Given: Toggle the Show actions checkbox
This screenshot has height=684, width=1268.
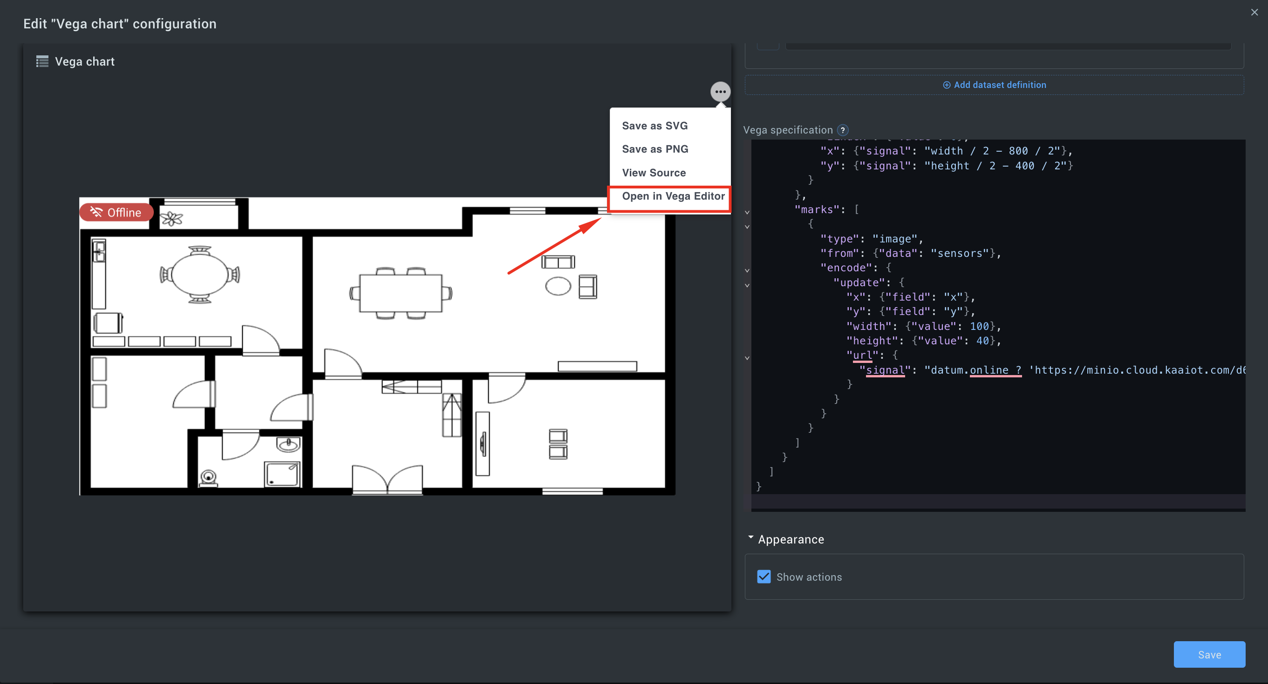Looking at the screenshot, I should (764, 577).
